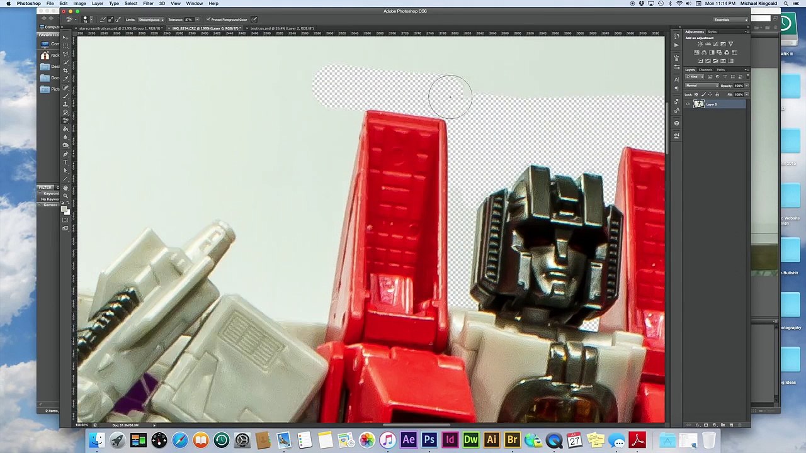This screenshot has width=806, height=453.
Task: Open the layer Fill dropdown arrow
Action: (x=746, y=94)
